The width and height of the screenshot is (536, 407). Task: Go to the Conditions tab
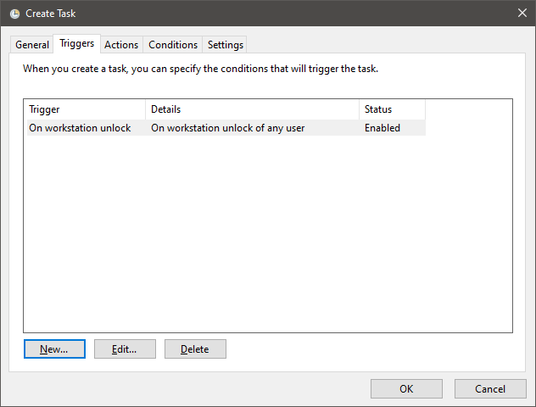(173, 45)
